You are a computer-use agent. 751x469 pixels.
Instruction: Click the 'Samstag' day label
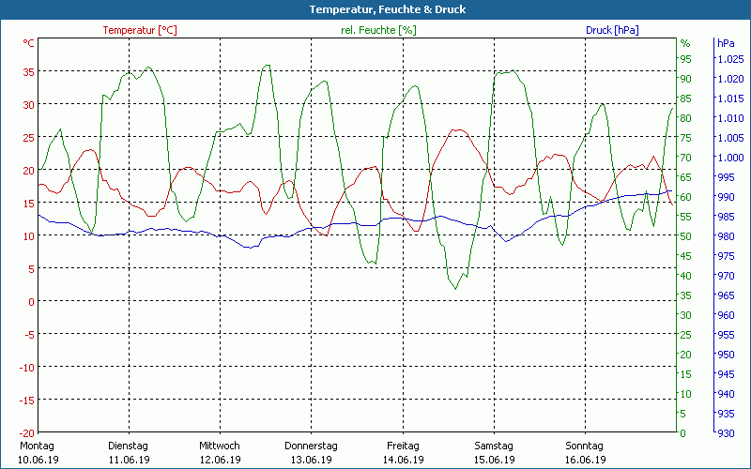pos(494,446)
